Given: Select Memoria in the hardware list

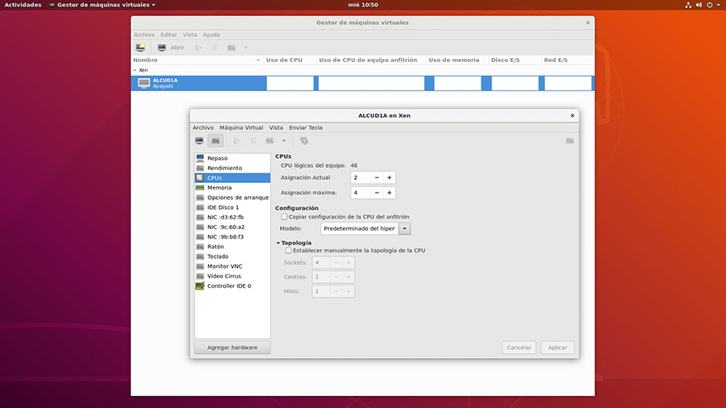Looking at the screenshot, I should coord(232,188).
